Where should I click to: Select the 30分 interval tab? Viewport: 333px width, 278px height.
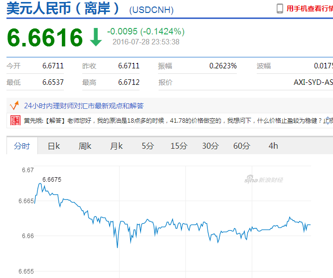tap(210, 146)
